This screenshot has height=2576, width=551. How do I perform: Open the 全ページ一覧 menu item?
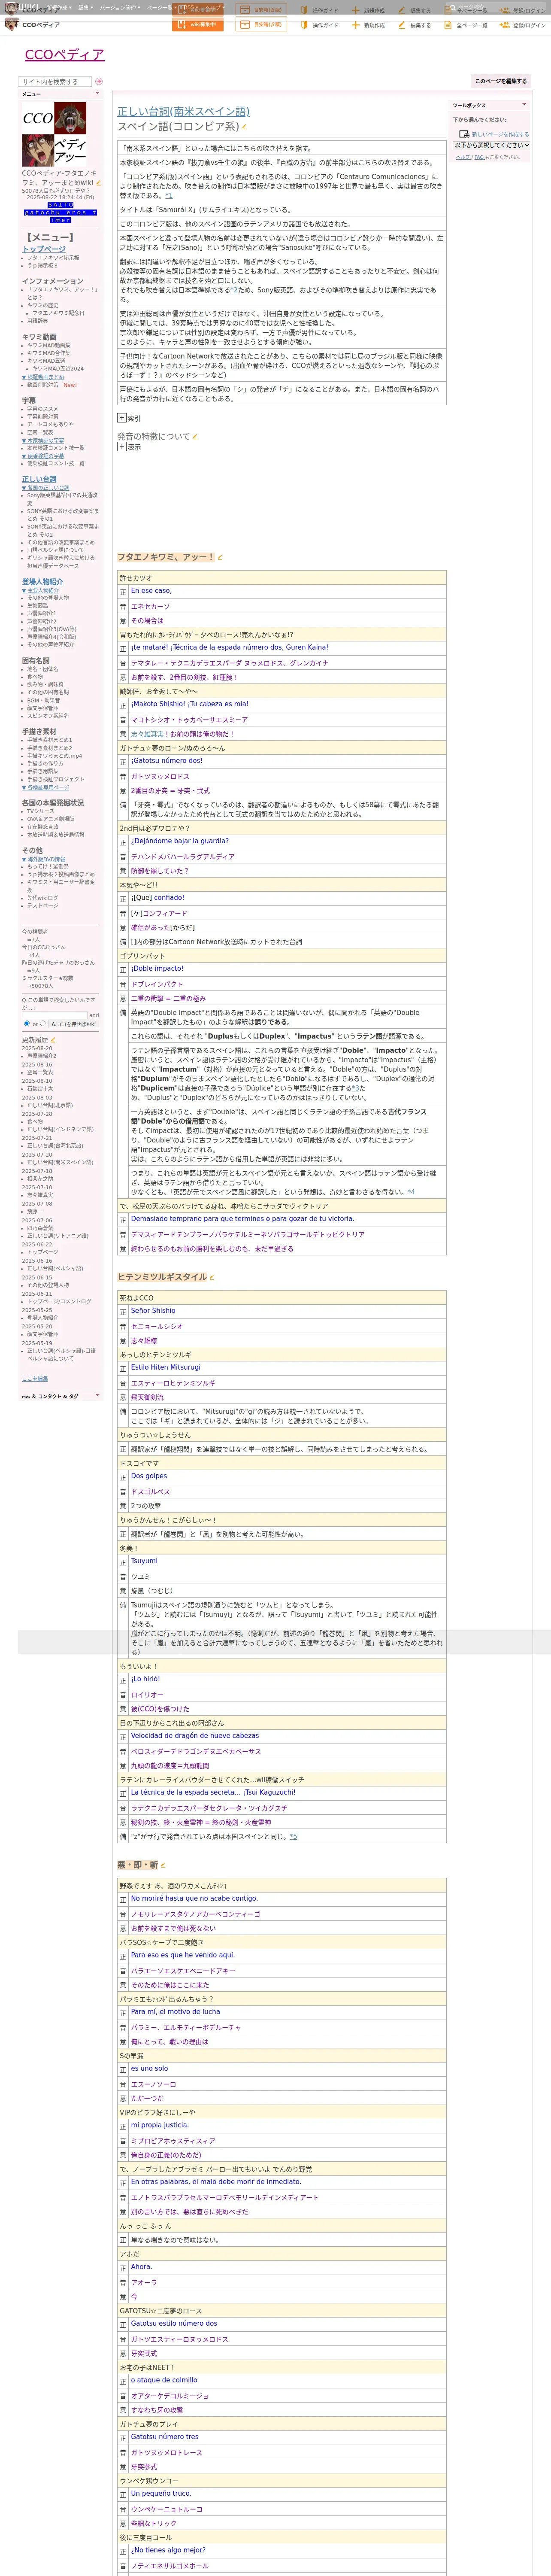(x=466, y=25)
